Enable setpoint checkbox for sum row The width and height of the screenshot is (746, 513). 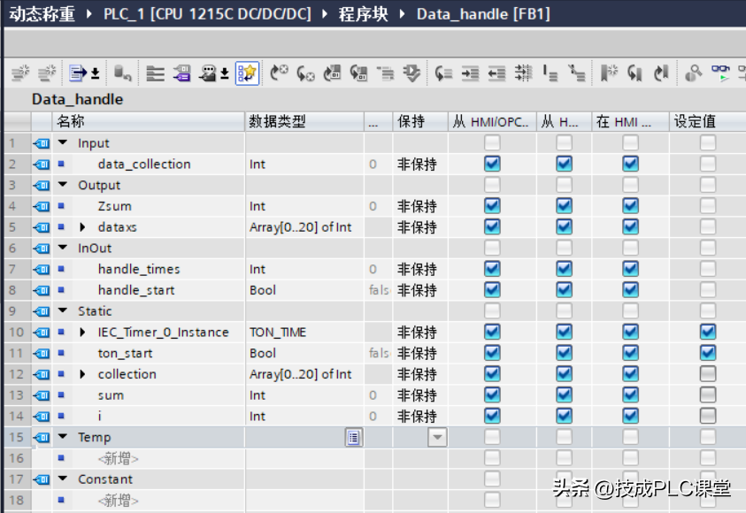pyautogui.click(x=707, y=394)
